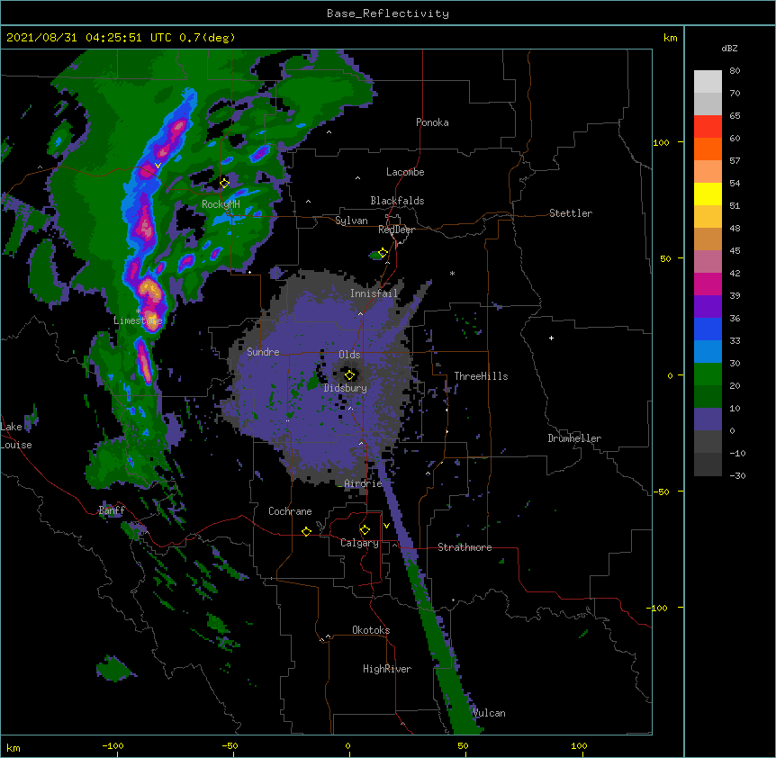Click the Lake Louise label
Image resolution: width=776 pixels, height=758 pixels.
click(16, 436)
